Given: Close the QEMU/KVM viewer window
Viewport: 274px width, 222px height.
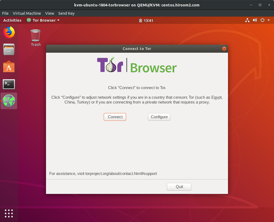Looking at the screenshot, I should (x=269, y=5).
